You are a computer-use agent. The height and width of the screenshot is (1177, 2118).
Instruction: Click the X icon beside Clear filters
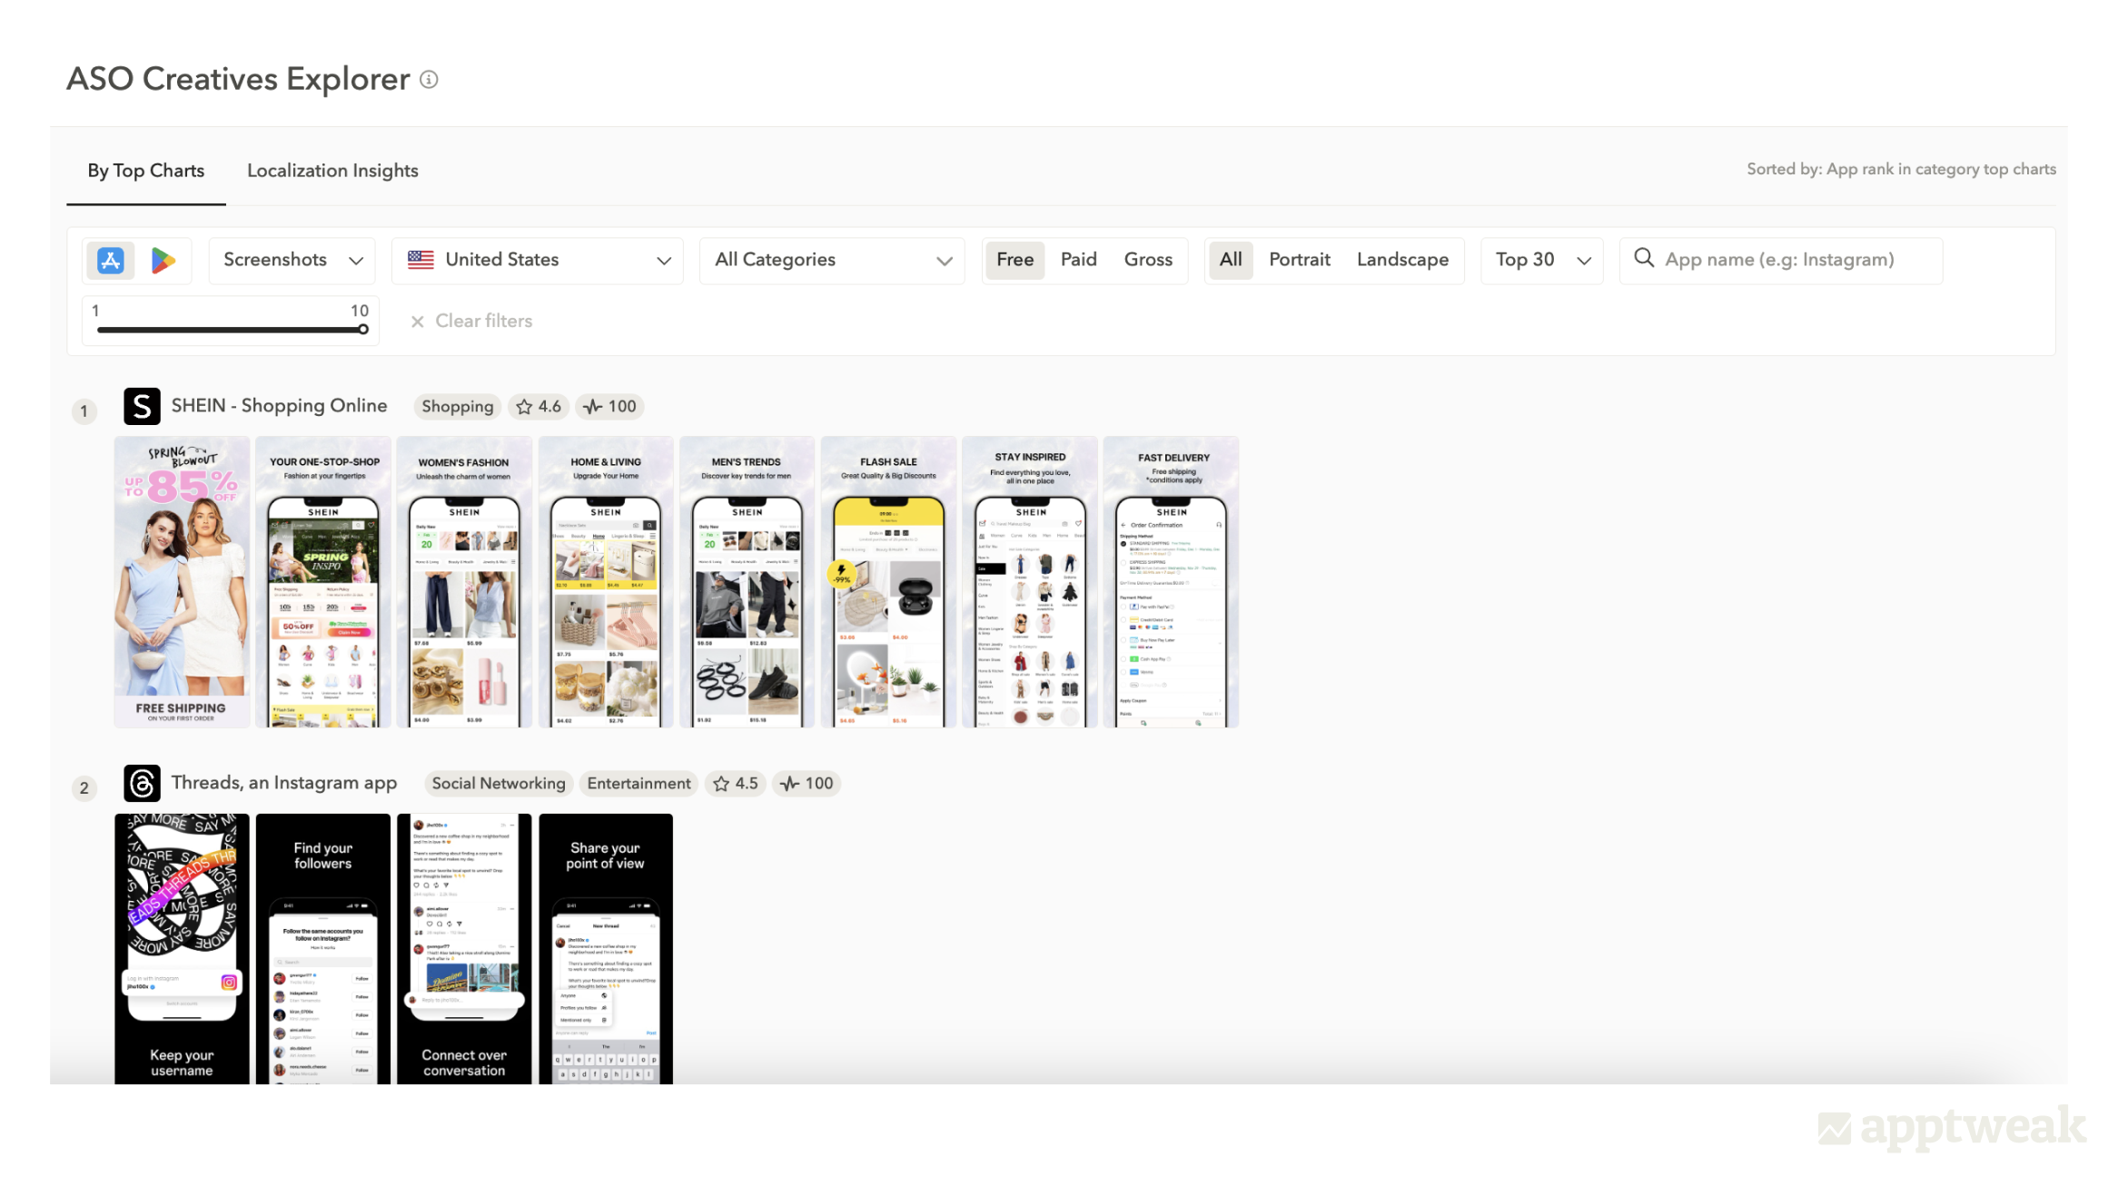pos(417,321)
